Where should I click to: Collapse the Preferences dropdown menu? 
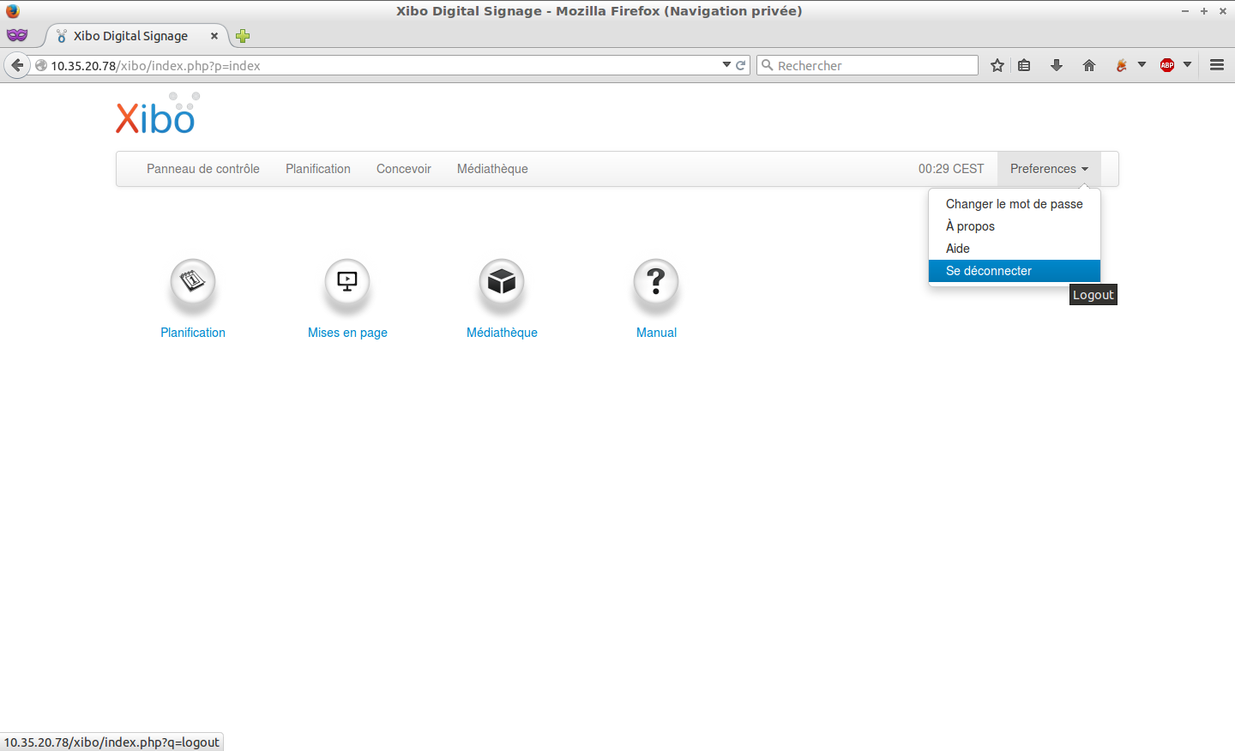pos(1048,169)
